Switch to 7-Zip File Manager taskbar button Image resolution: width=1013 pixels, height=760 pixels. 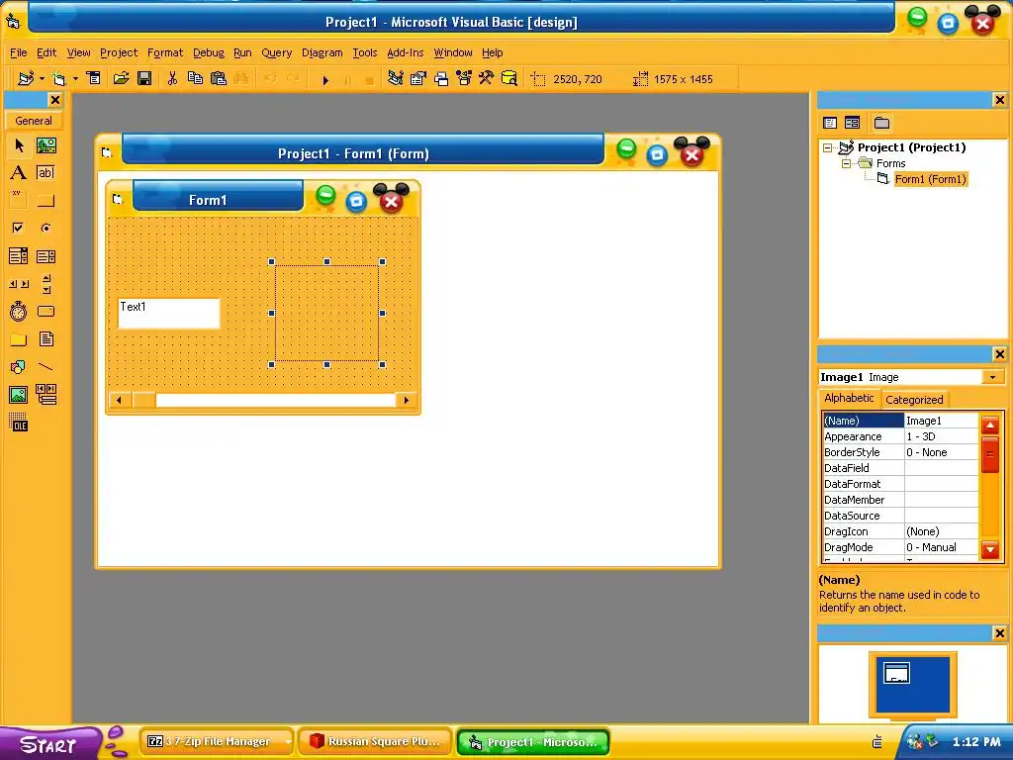pos(217,742)
